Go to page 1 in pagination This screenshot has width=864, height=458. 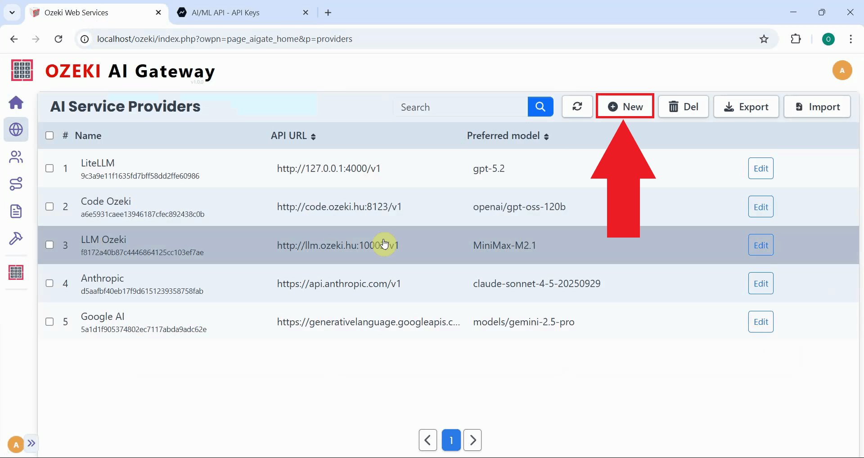tap(451, 440)
